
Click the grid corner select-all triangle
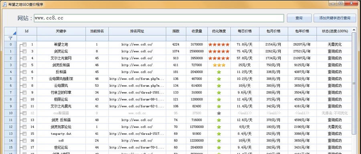tap(14, 33)
